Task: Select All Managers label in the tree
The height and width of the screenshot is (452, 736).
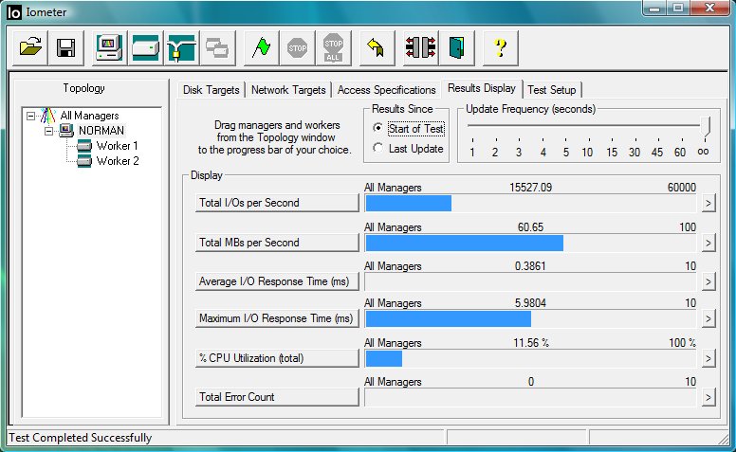Action: click(90, 116)
